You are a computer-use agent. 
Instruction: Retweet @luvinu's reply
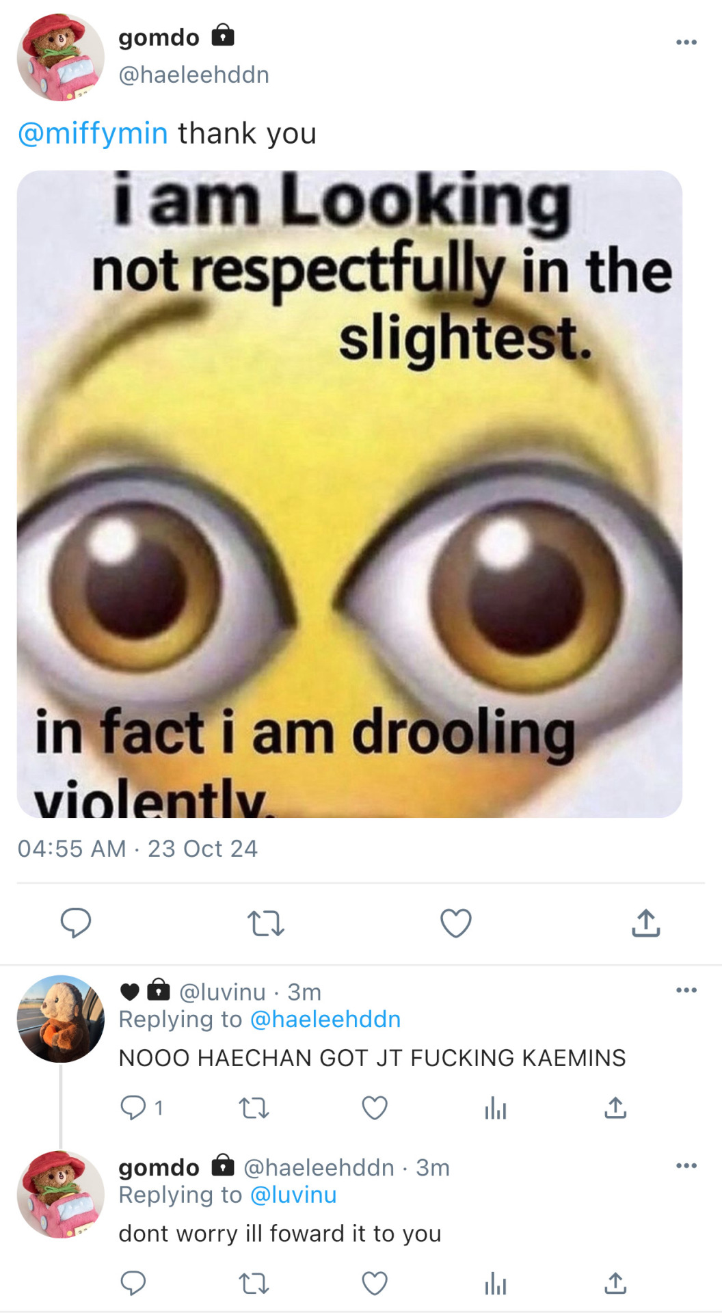pos(254,1107)
